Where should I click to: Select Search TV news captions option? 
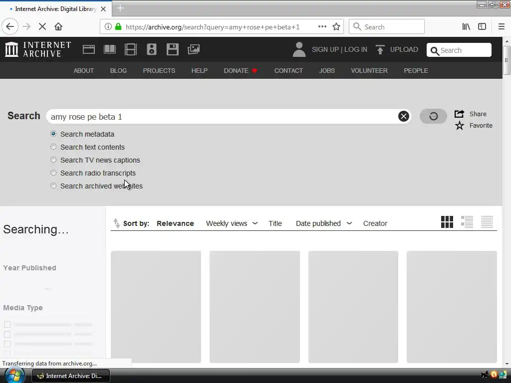pyautogui.click(x=53, y=160)
